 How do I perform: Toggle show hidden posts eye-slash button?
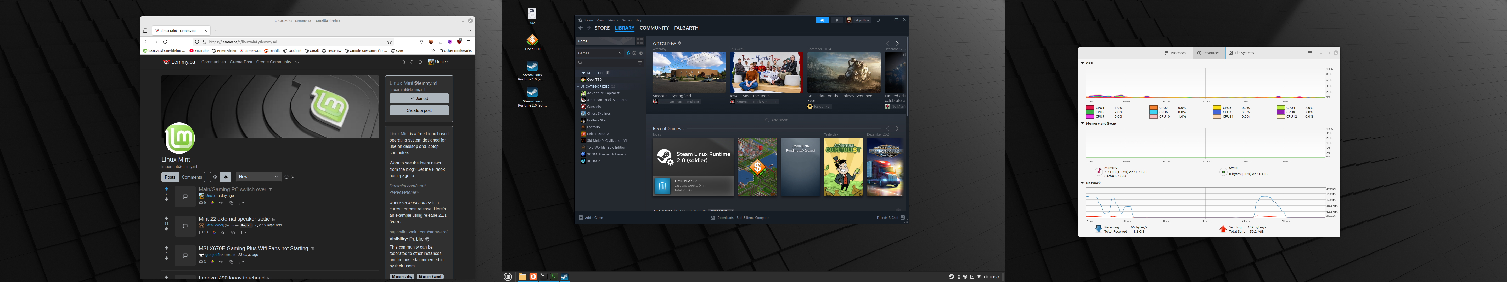click(x=225, y=177)
